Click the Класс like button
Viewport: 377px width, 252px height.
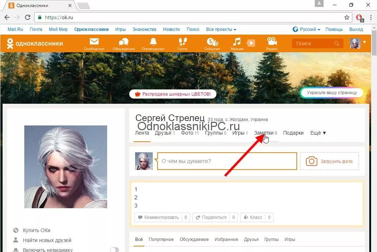click(257, 217)
